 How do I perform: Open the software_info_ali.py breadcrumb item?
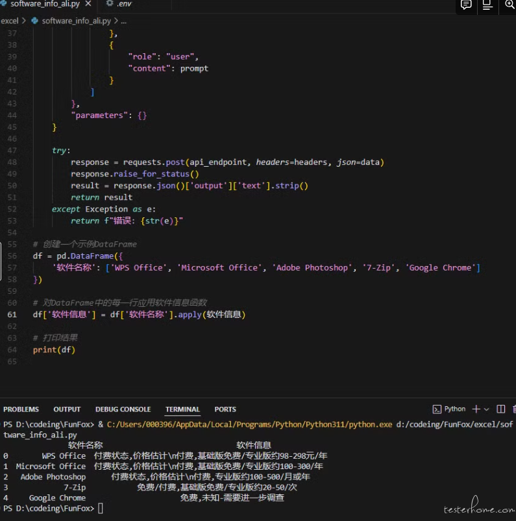click(76, 21)
